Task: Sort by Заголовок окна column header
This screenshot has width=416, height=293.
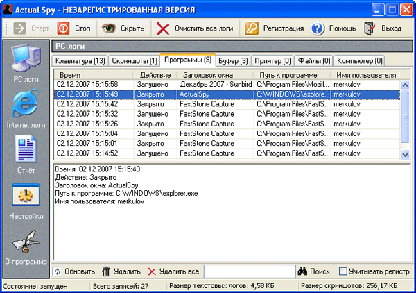Action: 215,75
